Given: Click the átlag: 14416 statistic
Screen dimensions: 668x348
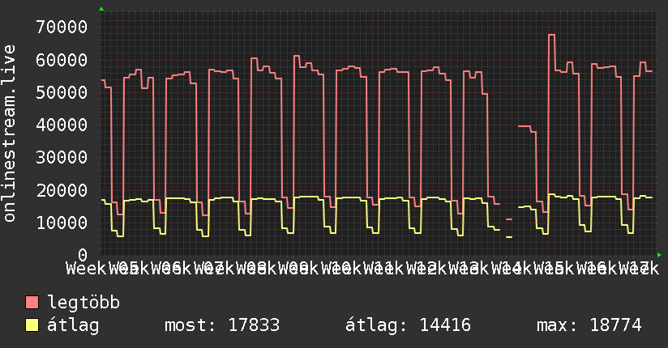Looking at the screenshot, I should pos(408,325).
